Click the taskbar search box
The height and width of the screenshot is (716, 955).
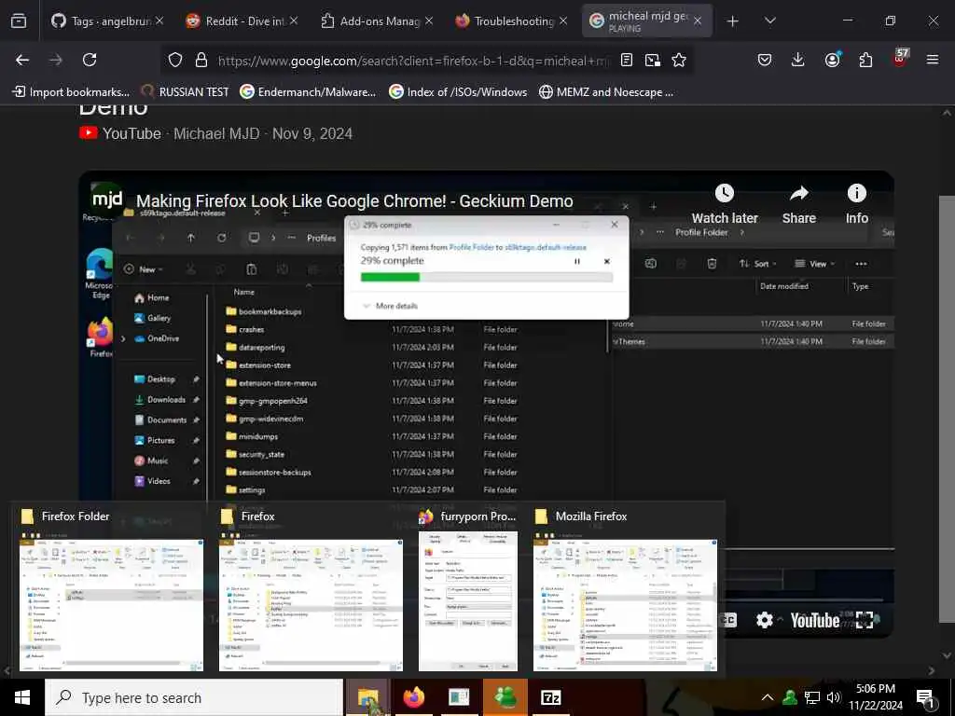[194, 697]
